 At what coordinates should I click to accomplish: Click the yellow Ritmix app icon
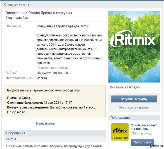(120, 132)
